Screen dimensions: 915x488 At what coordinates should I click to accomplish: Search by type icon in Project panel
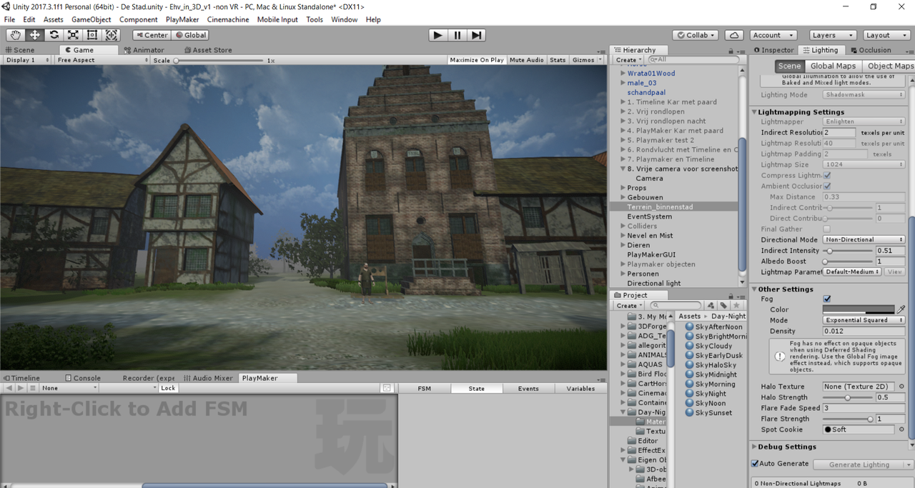tap(713, 306)
